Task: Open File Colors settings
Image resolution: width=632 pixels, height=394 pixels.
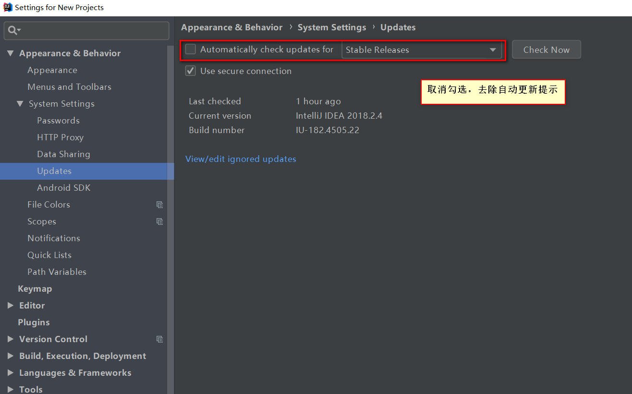Action: (49, 205)
